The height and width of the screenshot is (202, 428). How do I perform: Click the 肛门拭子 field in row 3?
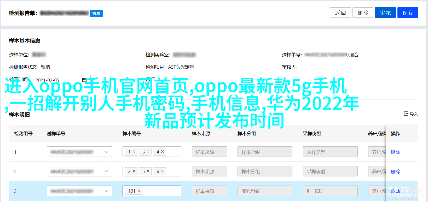pos(330,191)
